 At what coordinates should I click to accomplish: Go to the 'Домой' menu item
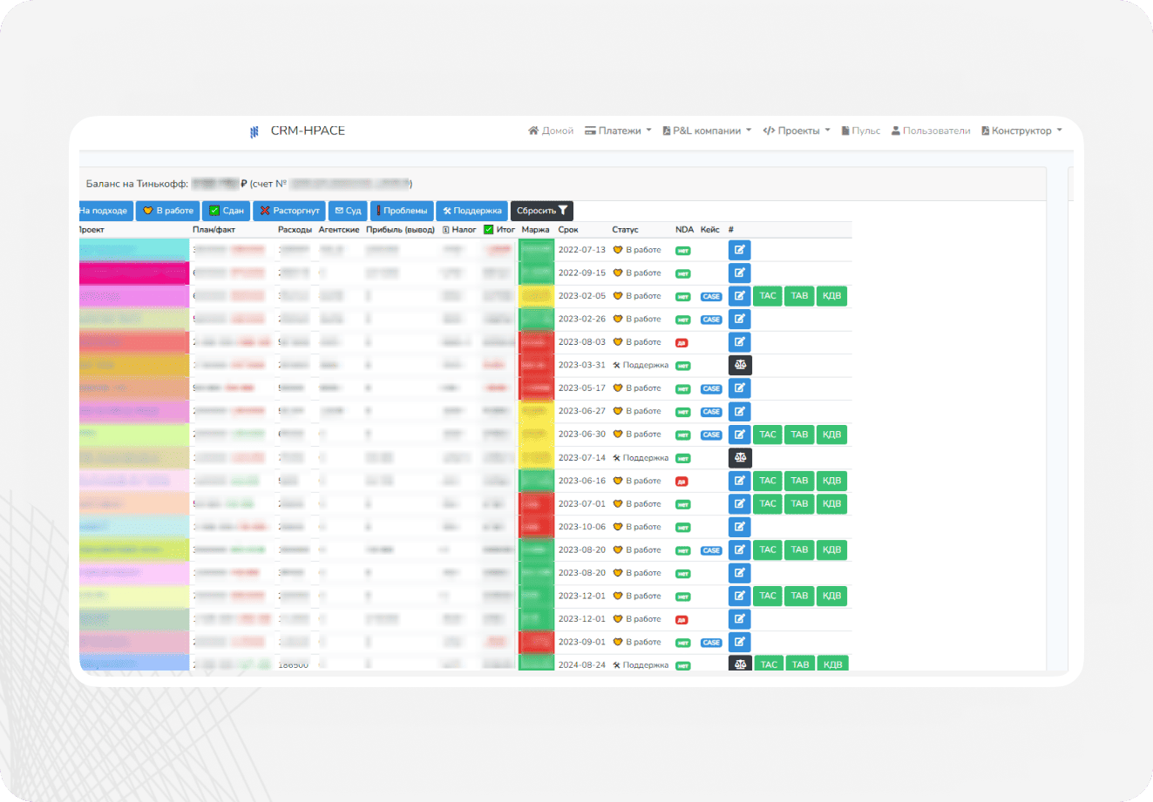[x=551, y=131]
